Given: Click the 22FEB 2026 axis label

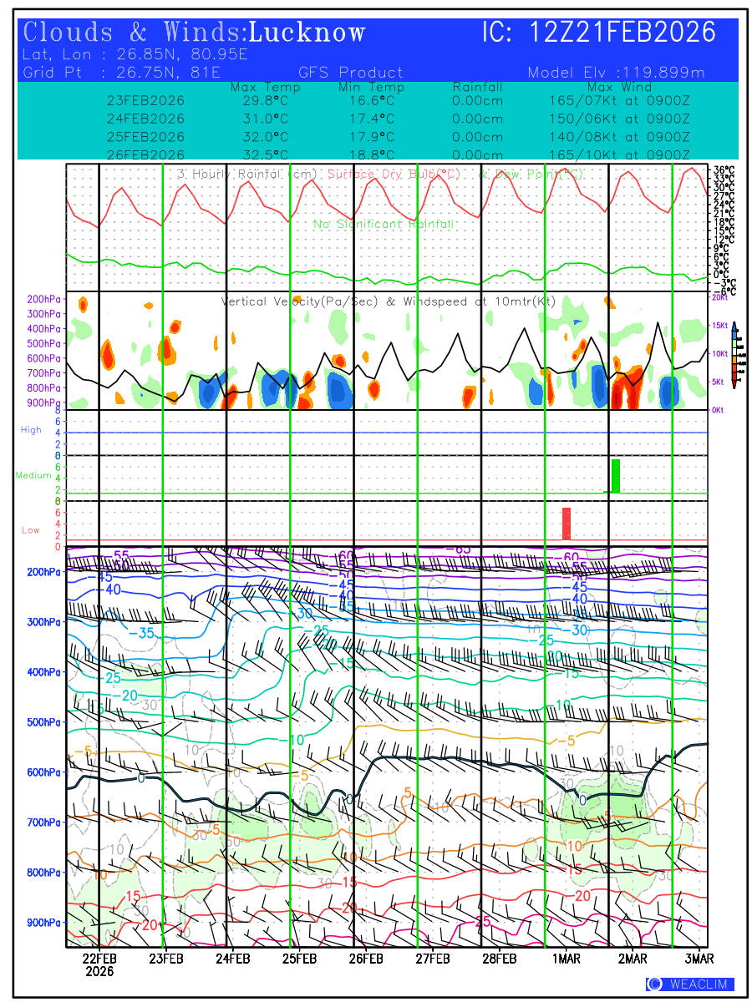Looking at the screenshot, I should (x=99, y=964).
